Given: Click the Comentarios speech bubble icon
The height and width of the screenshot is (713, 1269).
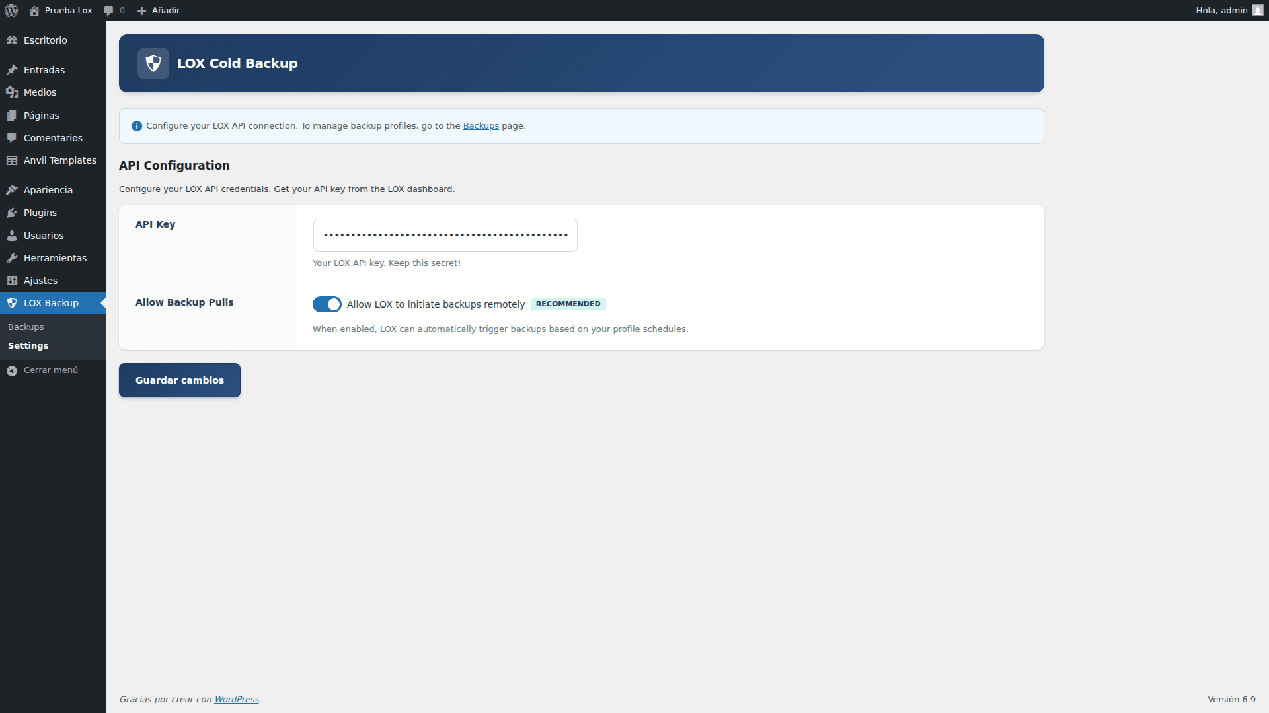Looking at the screenshot, I should pos(13,138).
